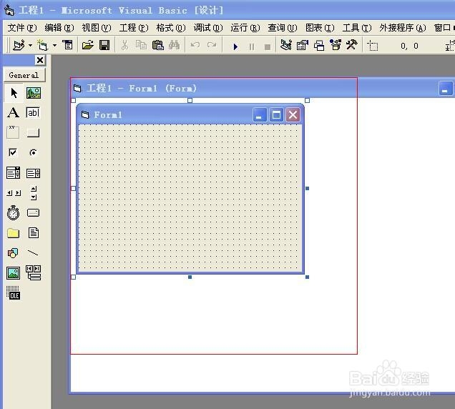This screenshot has width=455, height=409.
Task: Open the 图表(I) menu
Action: point(320,28)
